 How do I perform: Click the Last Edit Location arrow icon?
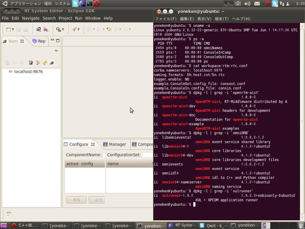click(109, 30)
